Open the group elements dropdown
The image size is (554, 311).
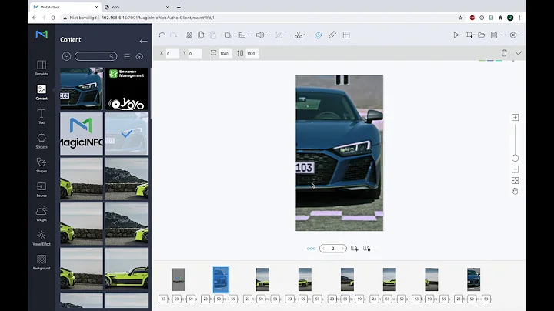coord(300,35)
